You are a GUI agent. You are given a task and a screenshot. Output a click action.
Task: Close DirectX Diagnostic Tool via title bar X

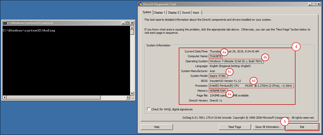(x=318, y=4)
